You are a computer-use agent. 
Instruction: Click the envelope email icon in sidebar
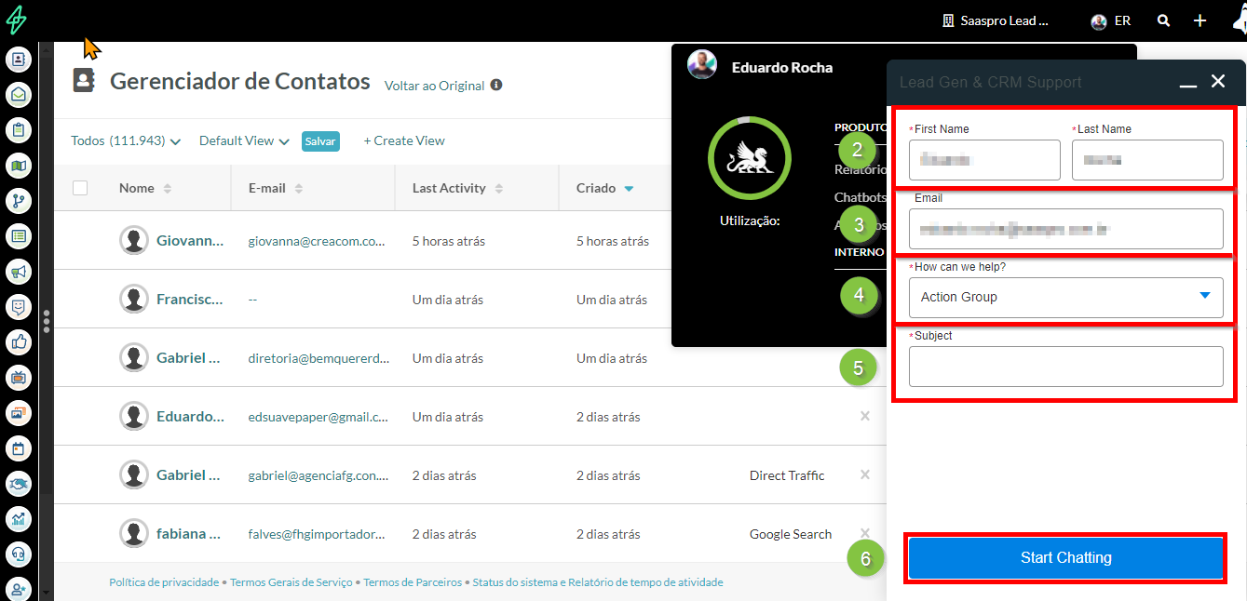19,95
